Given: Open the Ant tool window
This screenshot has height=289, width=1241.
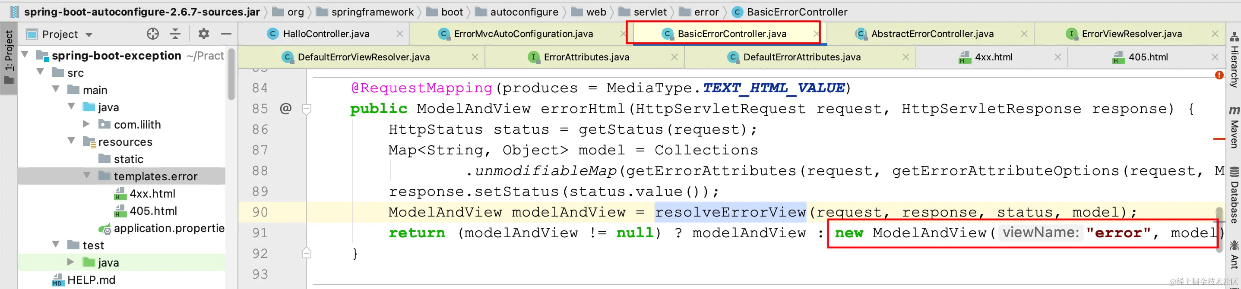Looking at the screenshot, I should pos(1234,255).
